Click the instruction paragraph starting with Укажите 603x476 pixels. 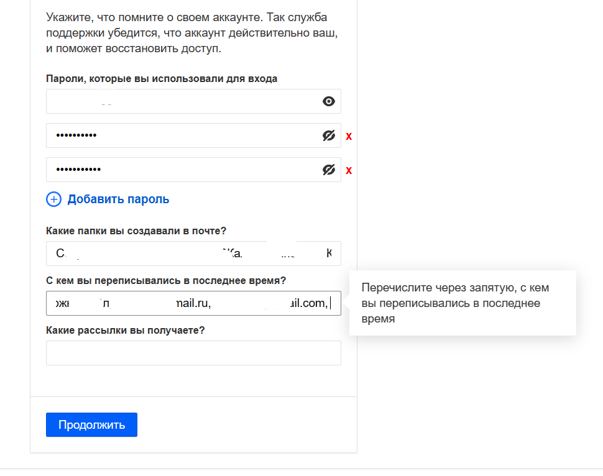(192, 33)
